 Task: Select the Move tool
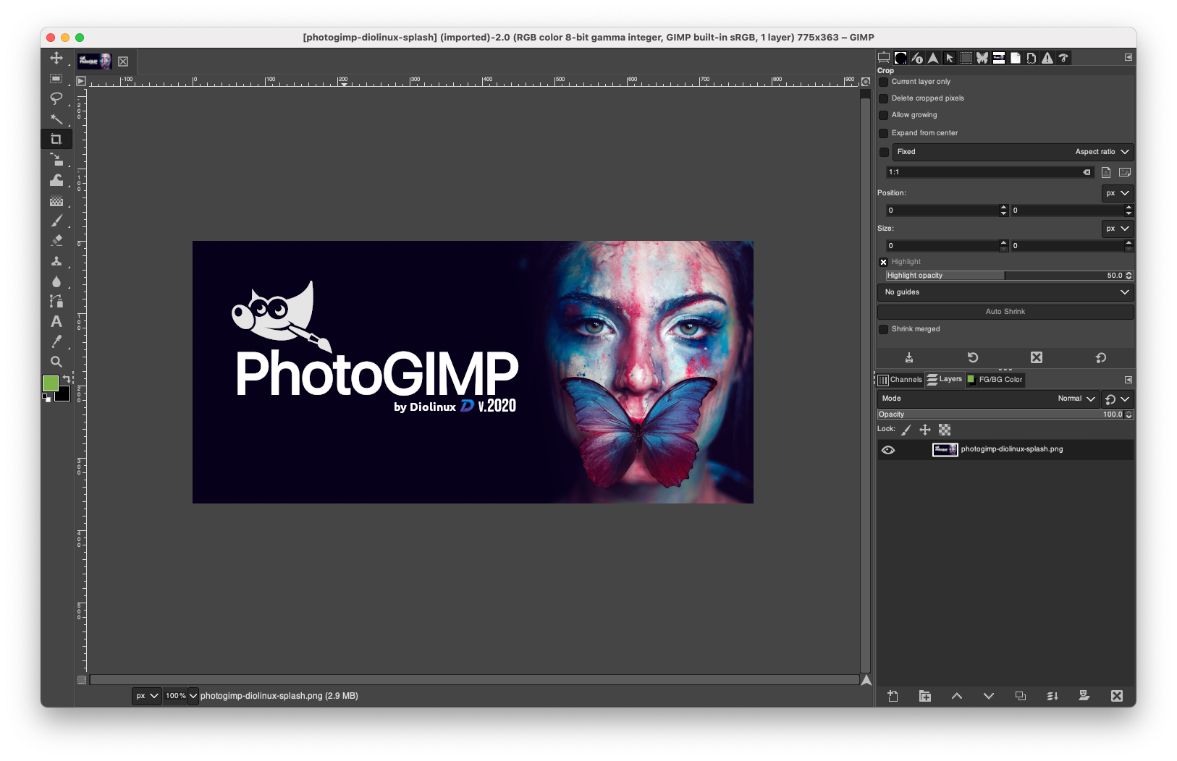point(56,58)
